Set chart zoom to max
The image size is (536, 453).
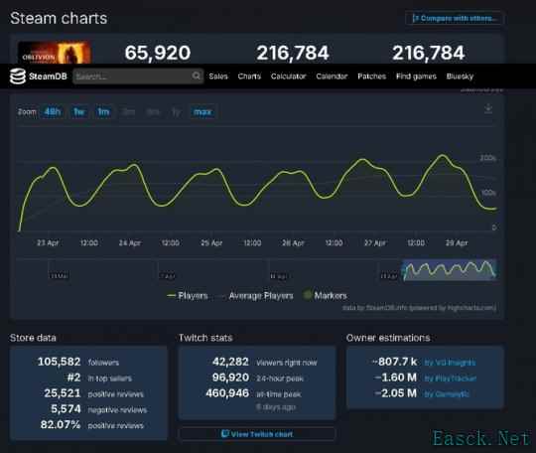(x=202, y=112)
